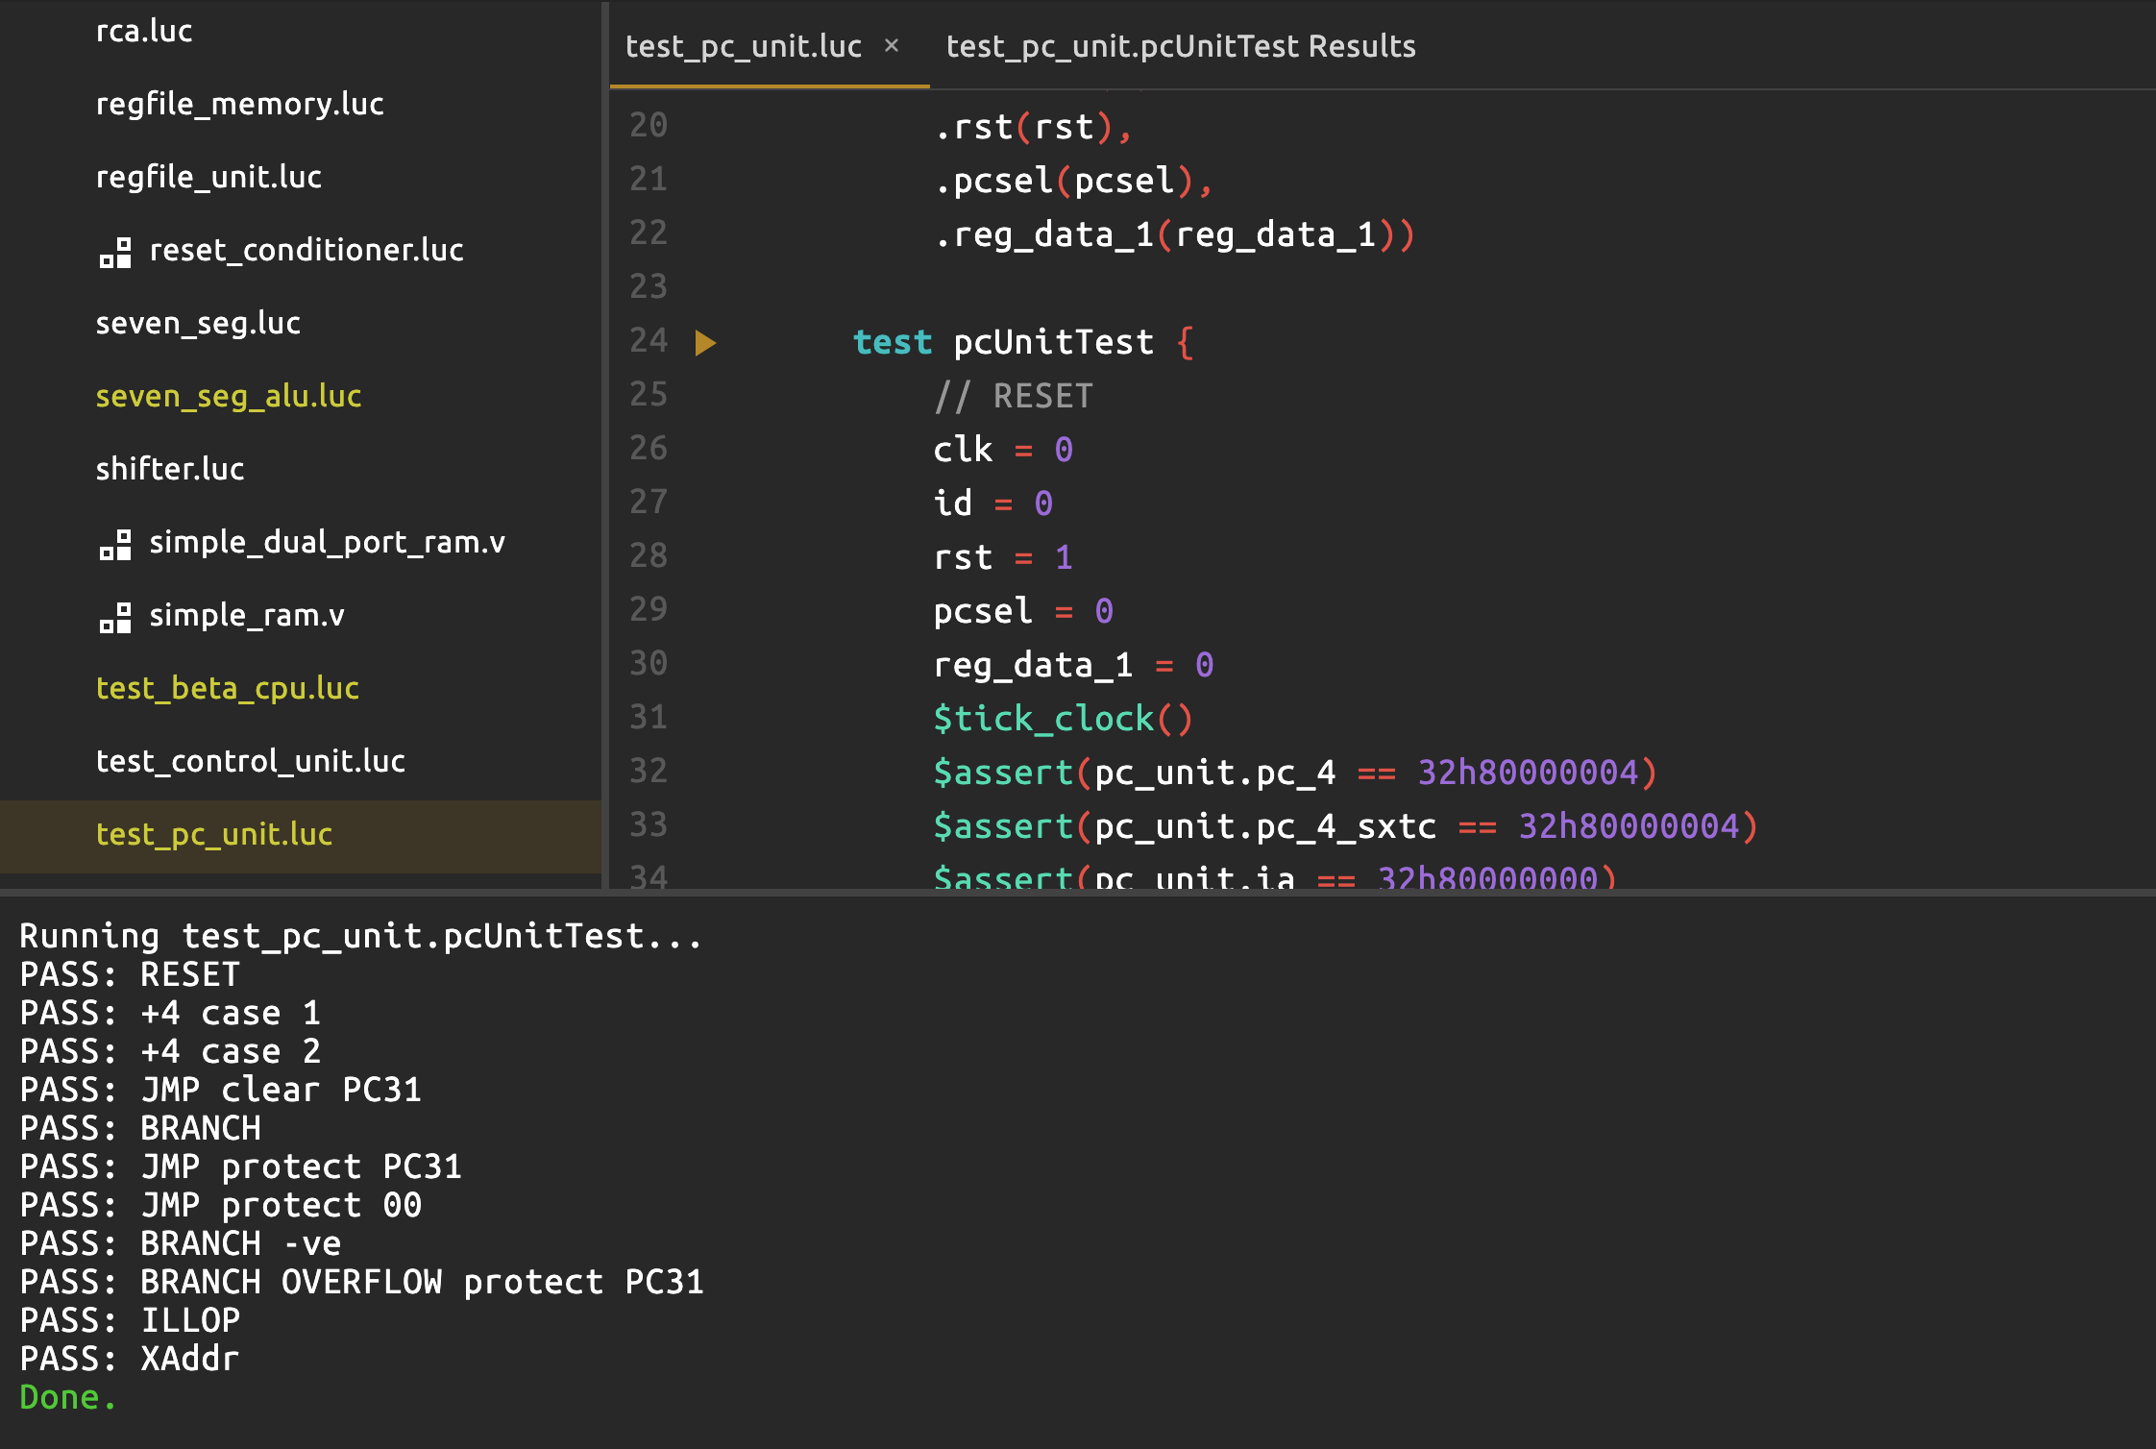Click the simple_ram.v component icon
Viewport: 2156px width, 1449px height.
coord(115,618)
